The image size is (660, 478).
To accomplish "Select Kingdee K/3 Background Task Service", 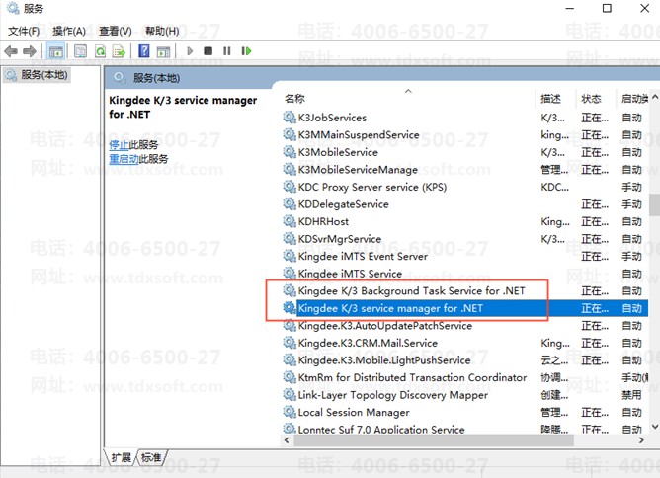I will (464, 290).
